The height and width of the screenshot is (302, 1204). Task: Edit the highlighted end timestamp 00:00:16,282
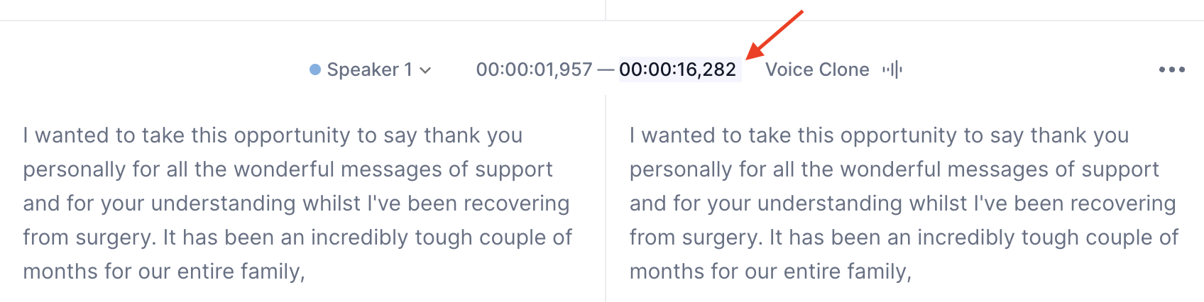click(678, 69)
